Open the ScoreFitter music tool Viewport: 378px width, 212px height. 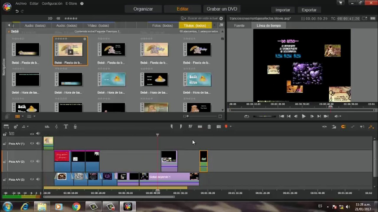56,127
